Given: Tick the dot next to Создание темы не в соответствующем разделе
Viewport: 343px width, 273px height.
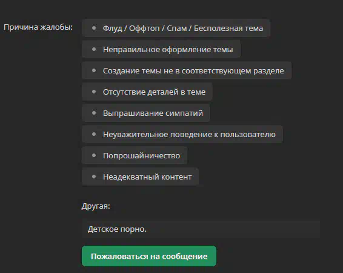Looking at the screenshot, I should pos(94,70).
